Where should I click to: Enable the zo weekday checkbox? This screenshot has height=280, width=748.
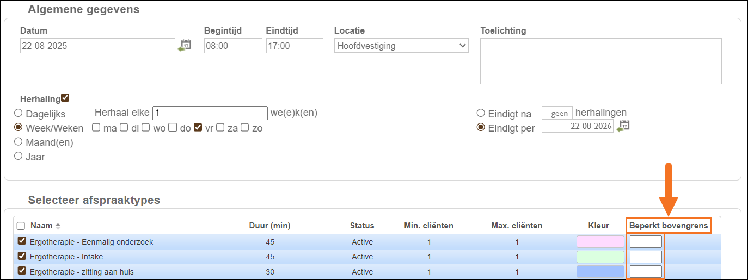[245, 128]
